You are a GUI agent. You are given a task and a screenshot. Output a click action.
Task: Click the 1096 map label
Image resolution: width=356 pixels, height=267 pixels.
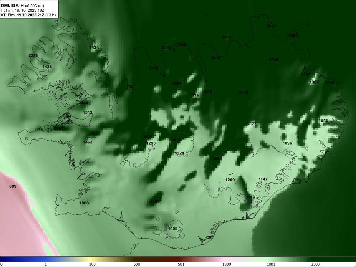(287, 143)
